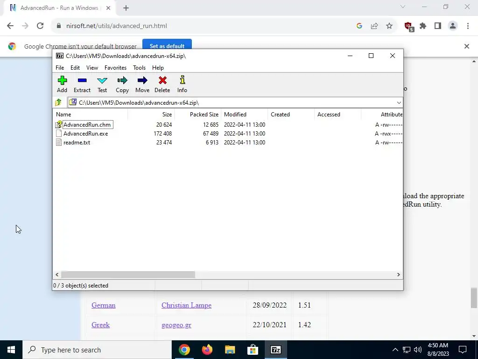Click the volume icon in system tray
Viewport: 478px width, 359px height.
418,350
